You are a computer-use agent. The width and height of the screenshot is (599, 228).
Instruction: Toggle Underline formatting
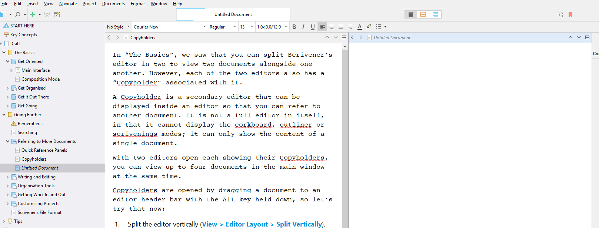point(313,27)
